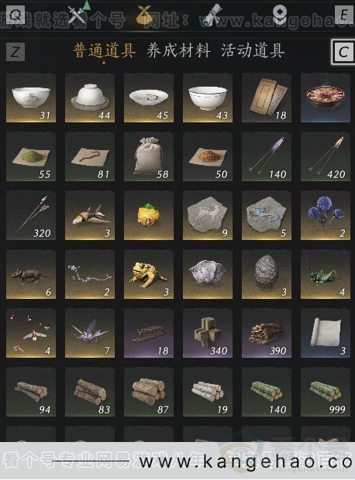Open the scroll icon in top bar
355x480 pixels.
coord(212,15)
